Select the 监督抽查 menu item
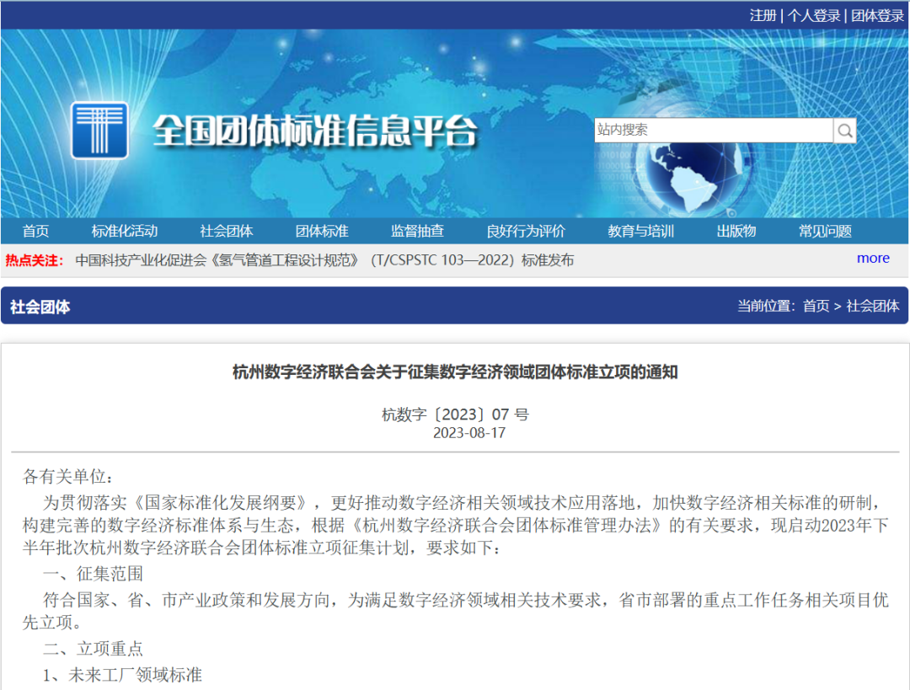The image size is (910, 690). point(417,231)
